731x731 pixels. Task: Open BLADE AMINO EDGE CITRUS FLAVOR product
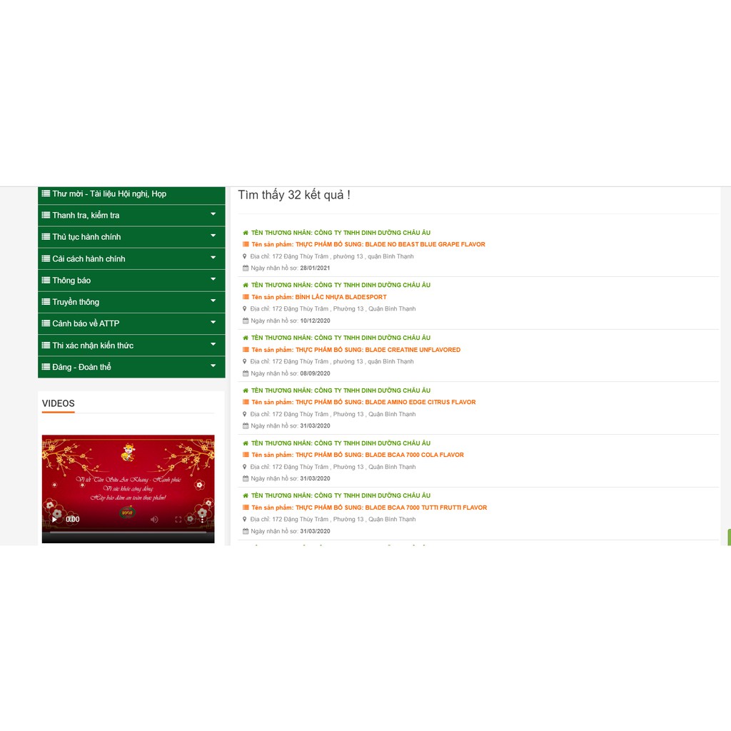[363, 402]
